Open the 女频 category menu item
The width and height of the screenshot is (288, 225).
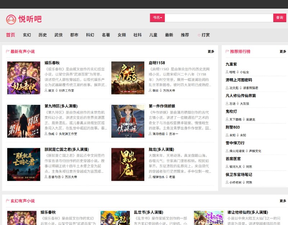[x=122, y=35]
